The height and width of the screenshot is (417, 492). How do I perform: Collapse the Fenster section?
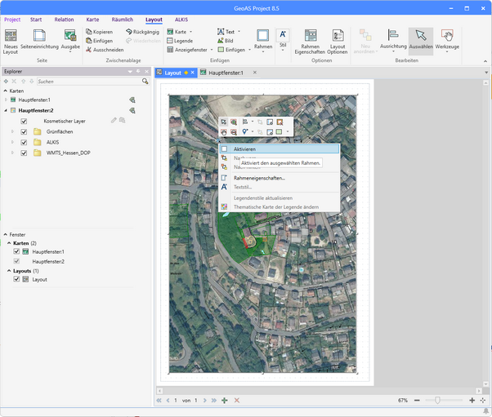(6, 234)
